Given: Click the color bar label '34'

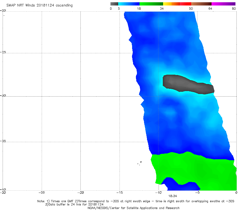Looking at the screenshot, I should tap(162, 9).
